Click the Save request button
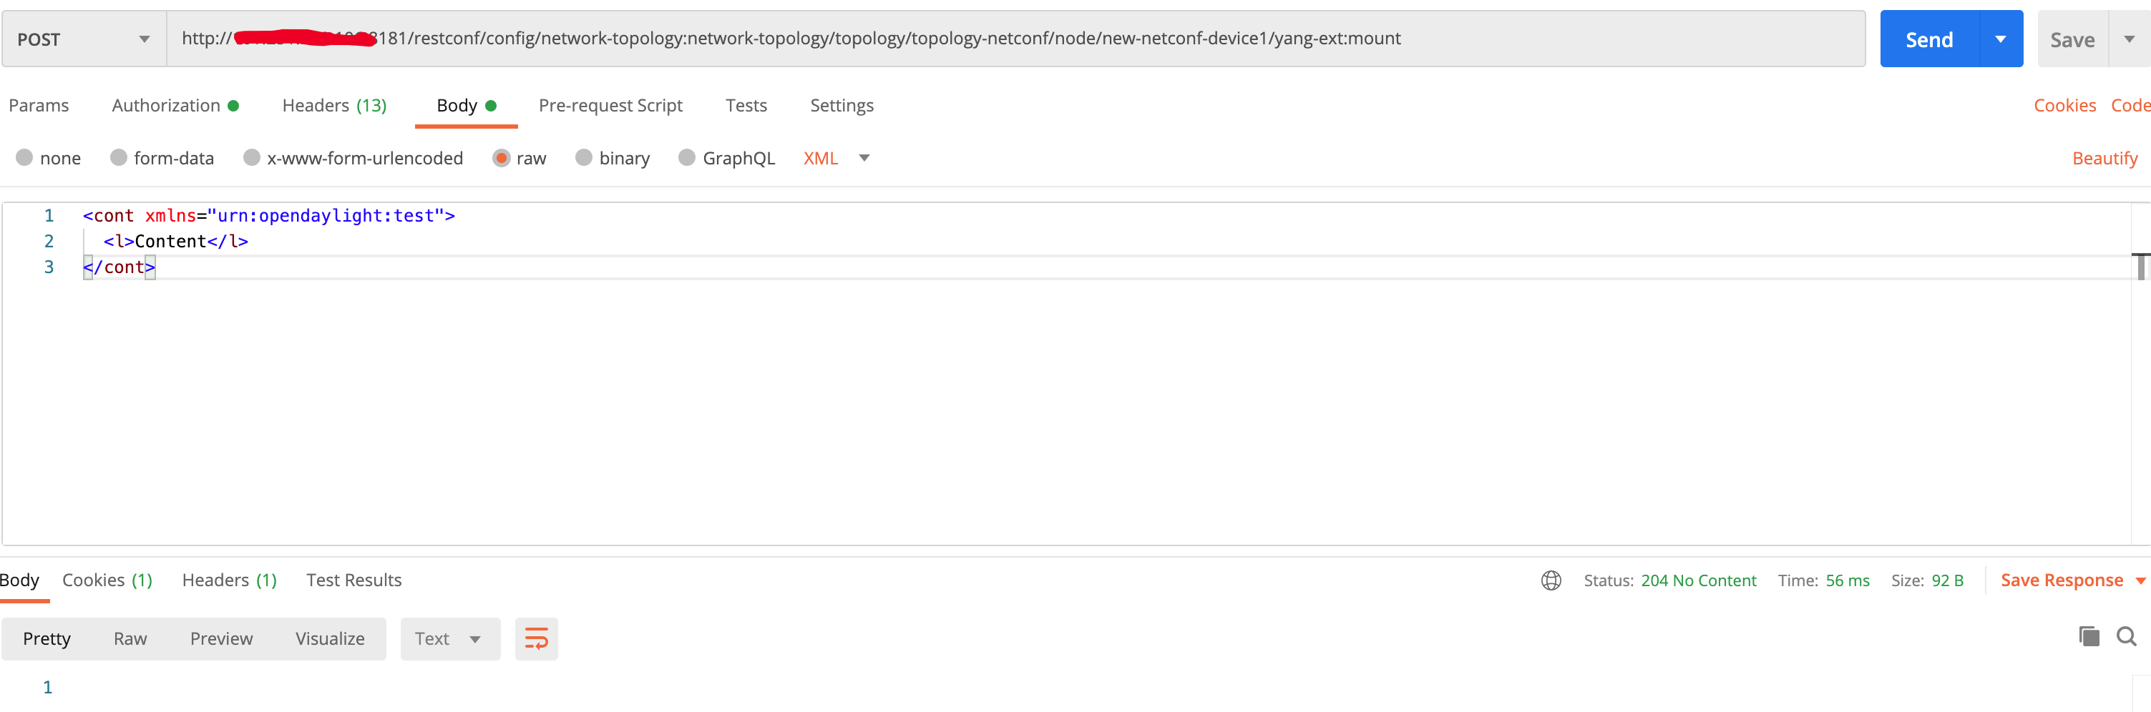Screen dimensions: 2151x712 [2072, 39]
